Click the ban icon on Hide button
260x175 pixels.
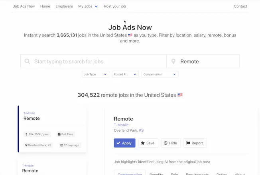165,143
